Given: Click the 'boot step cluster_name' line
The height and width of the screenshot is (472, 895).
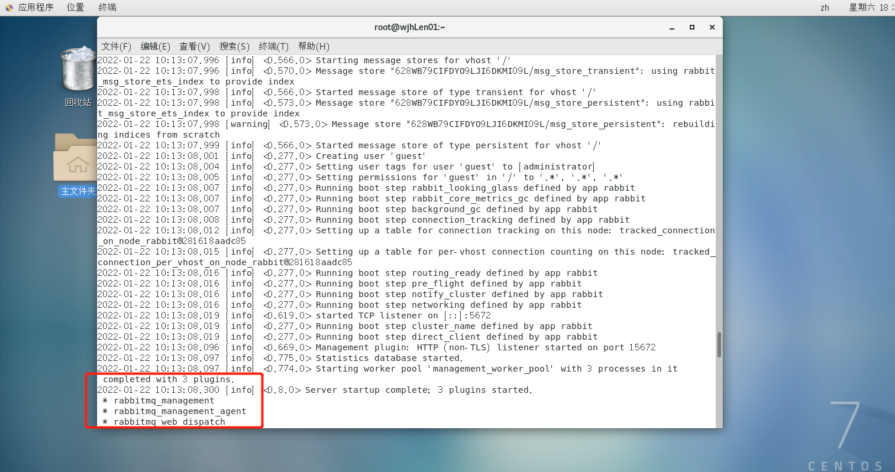Looking at the screenshot, I should coord(345,326).
